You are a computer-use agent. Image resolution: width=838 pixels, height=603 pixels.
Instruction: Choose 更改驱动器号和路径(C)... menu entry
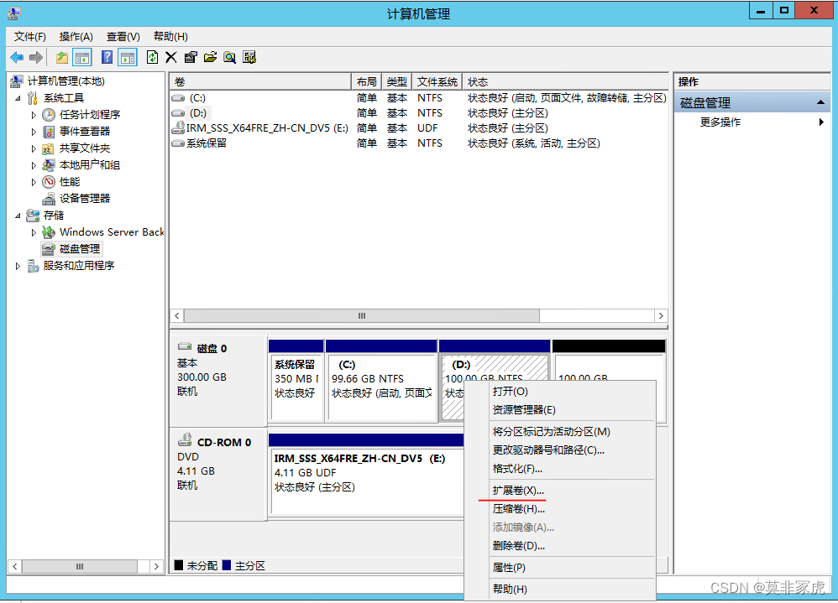pyautogui.click(x=559, y=450)
